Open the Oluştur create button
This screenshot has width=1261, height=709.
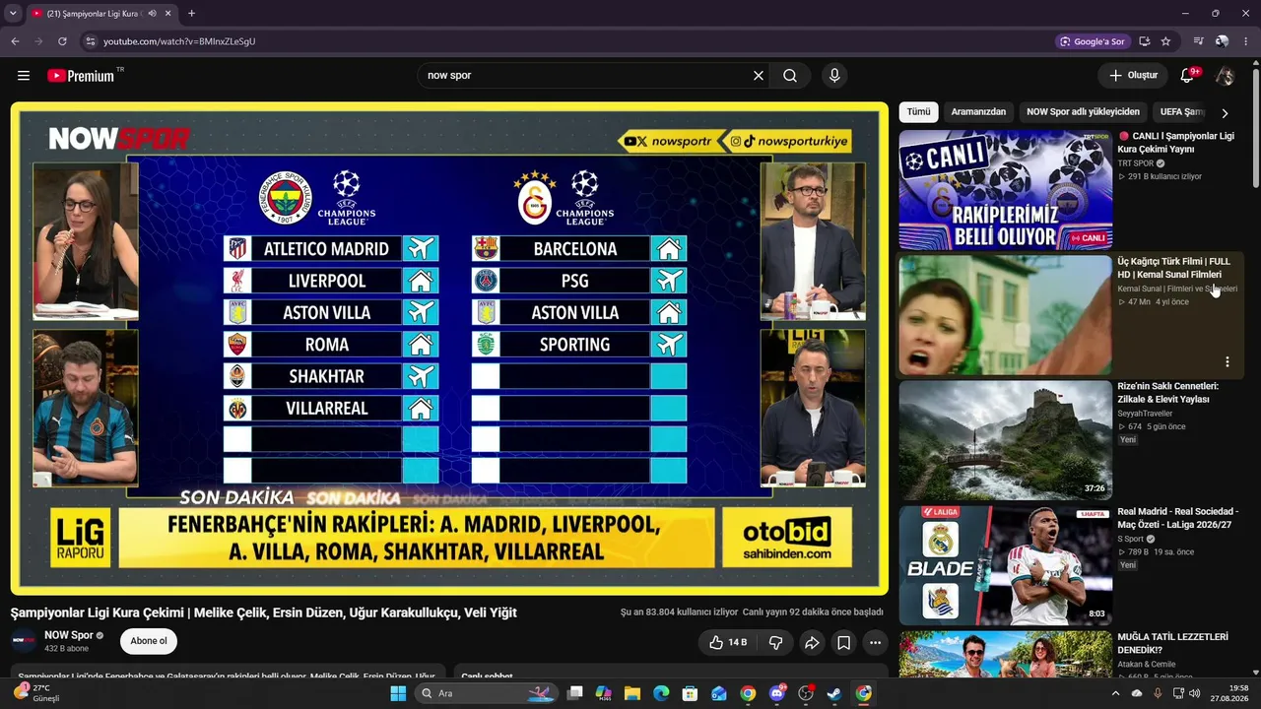[1133, 76]
